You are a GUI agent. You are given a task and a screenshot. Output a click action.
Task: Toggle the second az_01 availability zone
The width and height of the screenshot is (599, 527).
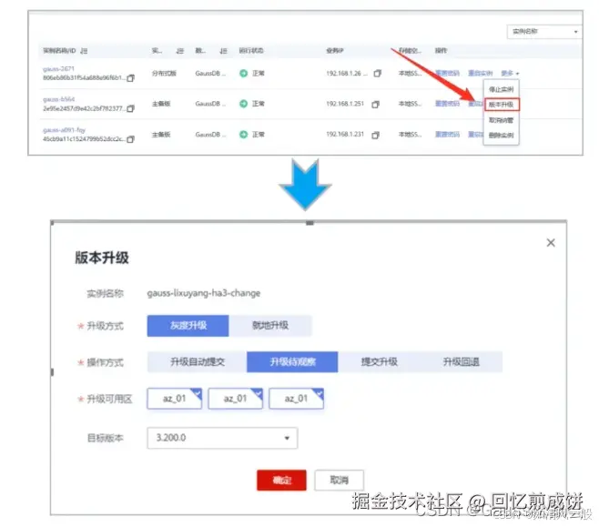(235, 399)
